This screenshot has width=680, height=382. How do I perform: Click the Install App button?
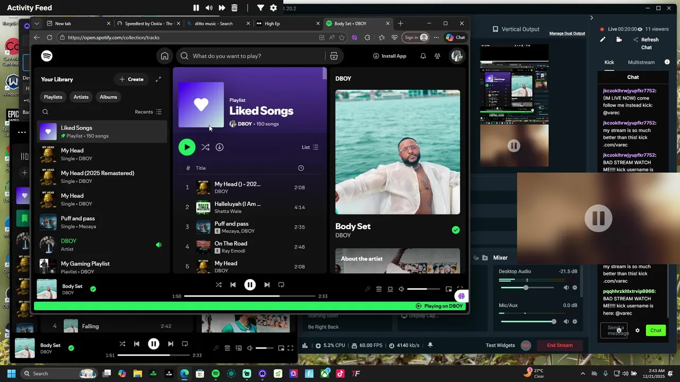pyautogui.click(x=389, y=56)
